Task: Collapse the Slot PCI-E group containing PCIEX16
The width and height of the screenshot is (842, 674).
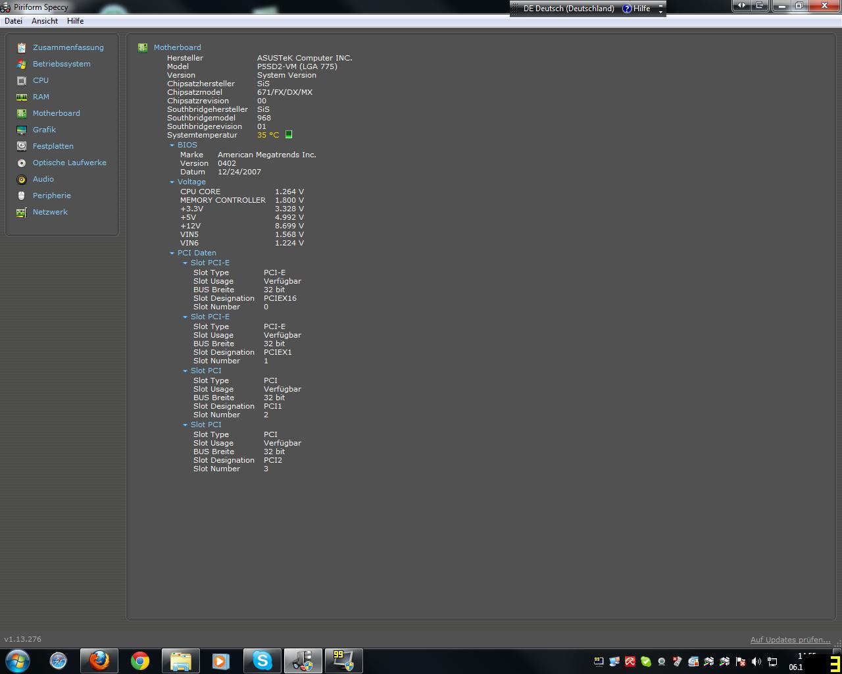Action: [x=186, y=263]
